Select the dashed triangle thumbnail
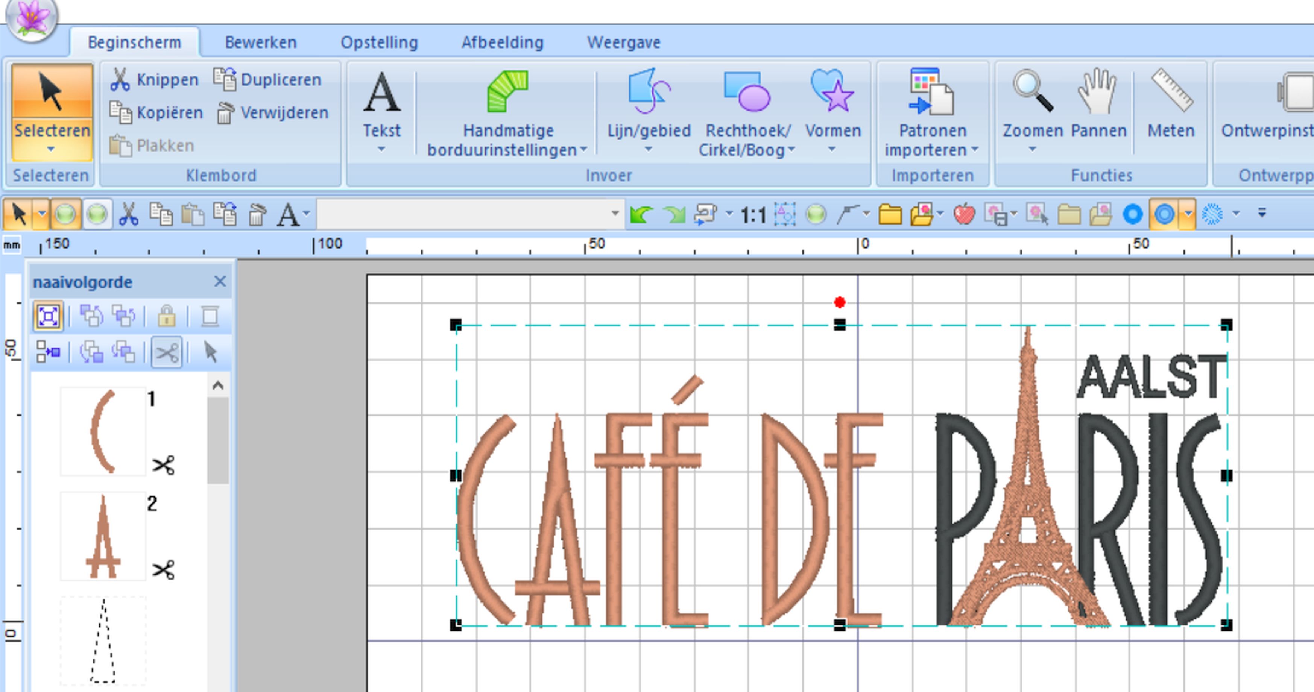 click(x=103, y=641)
